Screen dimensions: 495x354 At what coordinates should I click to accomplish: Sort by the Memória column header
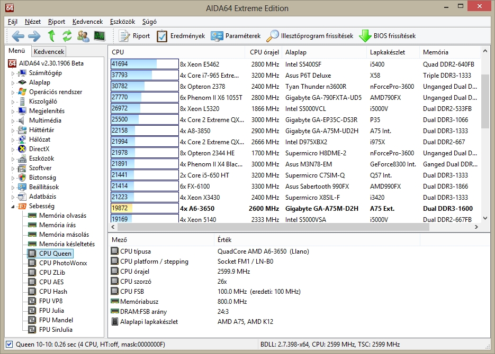[x=449, y=52]
